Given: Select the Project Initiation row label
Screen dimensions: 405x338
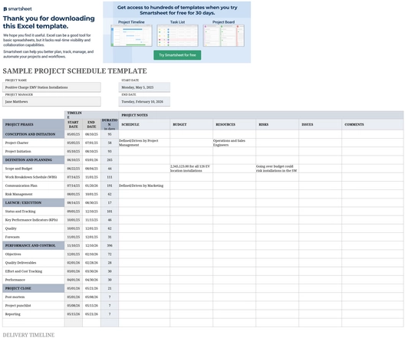Looking at the screenshot, I should [x=34, y=151].
